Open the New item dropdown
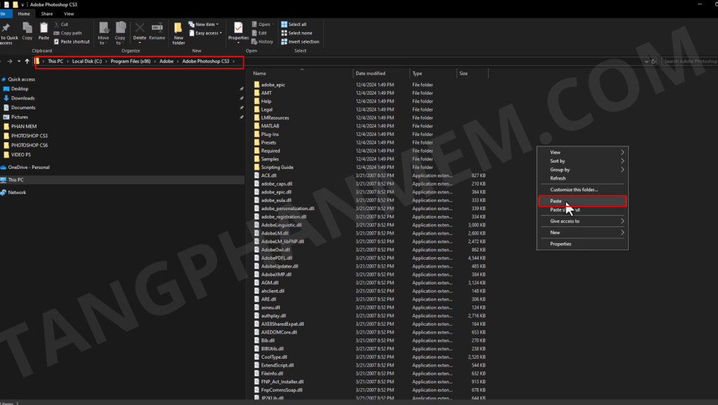Screen dimensions: 718x405 coord(205,24)
